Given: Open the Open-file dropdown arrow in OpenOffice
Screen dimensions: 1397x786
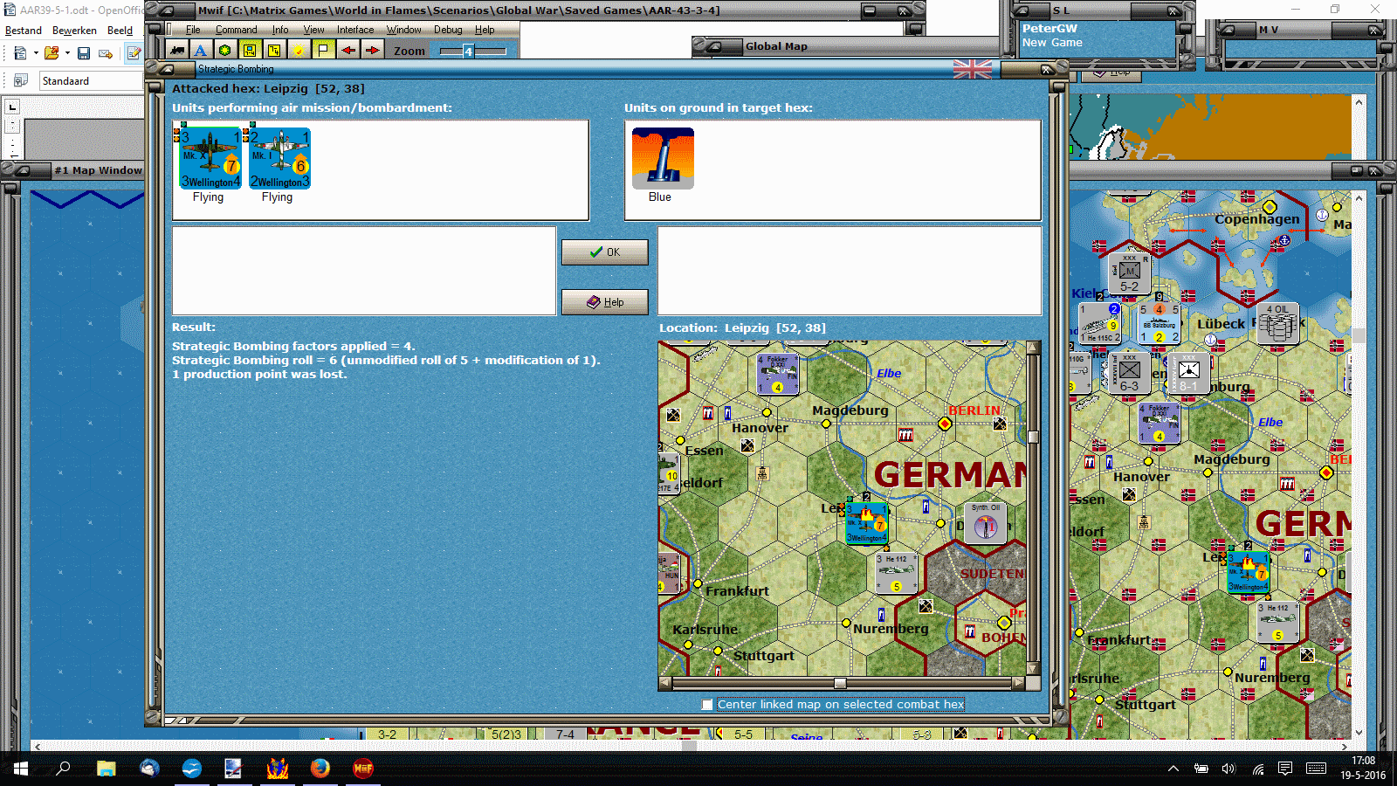Looking at the screenshot, I should [67, 53].
